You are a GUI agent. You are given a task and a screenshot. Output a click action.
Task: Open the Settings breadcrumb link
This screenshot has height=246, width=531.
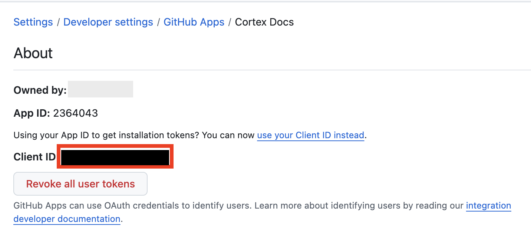33,22
